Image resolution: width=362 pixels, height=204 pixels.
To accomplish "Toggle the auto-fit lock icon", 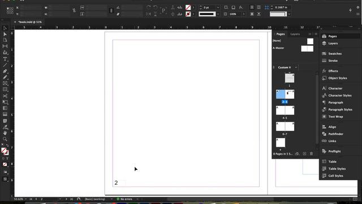I will [x=111, y=11].
